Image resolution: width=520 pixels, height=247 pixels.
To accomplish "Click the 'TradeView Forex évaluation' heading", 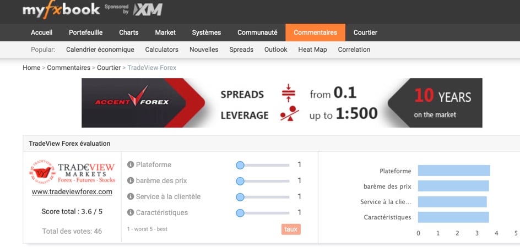I will point(69,144).
